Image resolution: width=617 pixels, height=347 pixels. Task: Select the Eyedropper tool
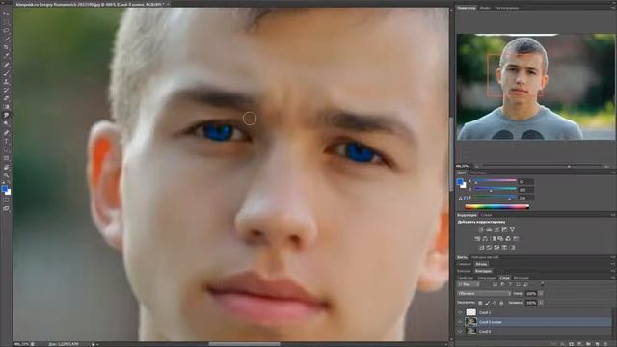coord(6,56)
